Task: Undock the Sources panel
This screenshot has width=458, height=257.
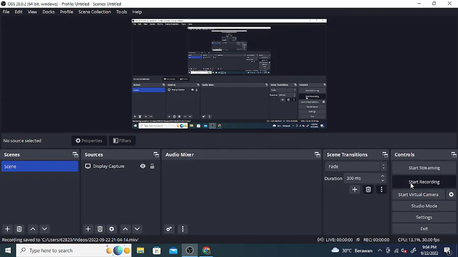Action: click(x=156, y=155)
